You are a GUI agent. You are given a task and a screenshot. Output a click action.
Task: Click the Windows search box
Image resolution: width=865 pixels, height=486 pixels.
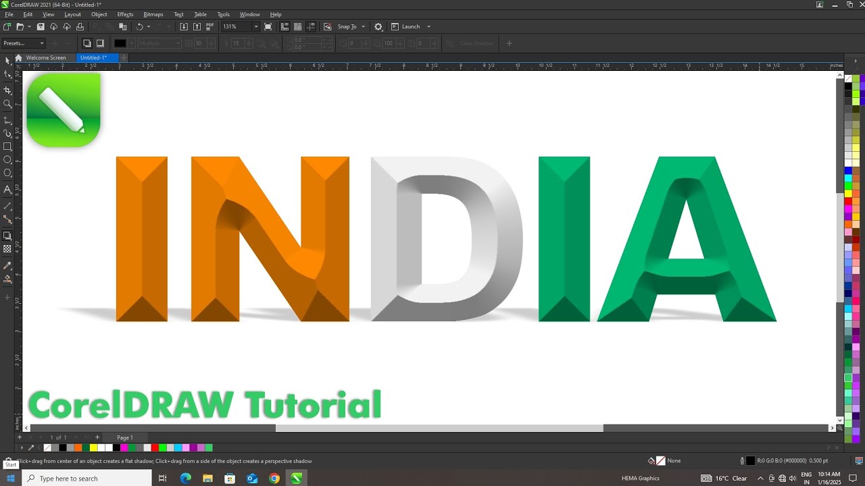coord(86,478)
